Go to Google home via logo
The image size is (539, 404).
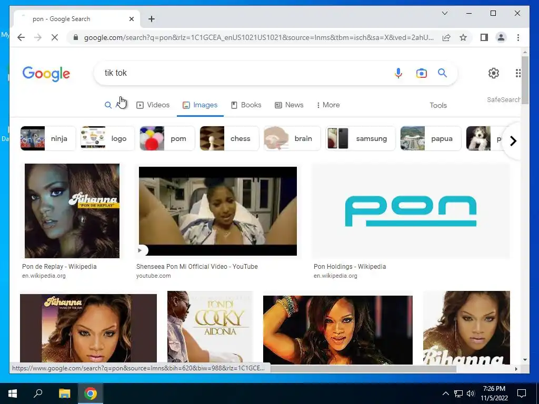click(x=46, y=74)
